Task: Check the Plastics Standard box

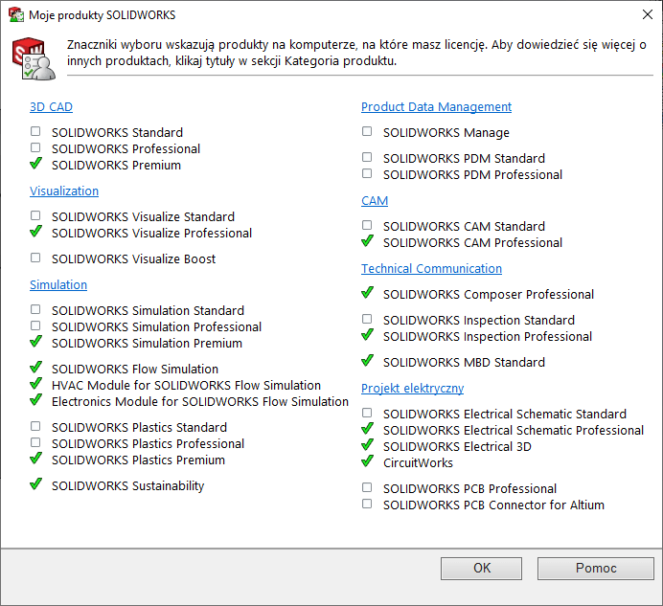Action: pyautogui.click(x=35, y=426)
